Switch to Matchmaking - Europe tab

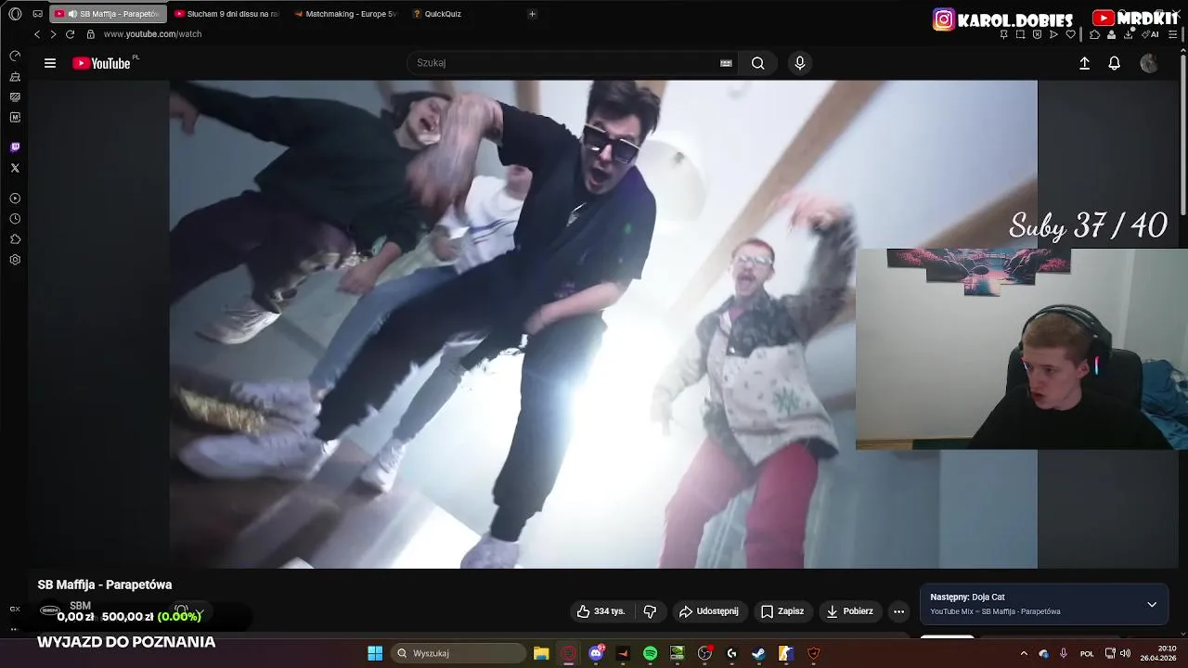coord(344,14)
